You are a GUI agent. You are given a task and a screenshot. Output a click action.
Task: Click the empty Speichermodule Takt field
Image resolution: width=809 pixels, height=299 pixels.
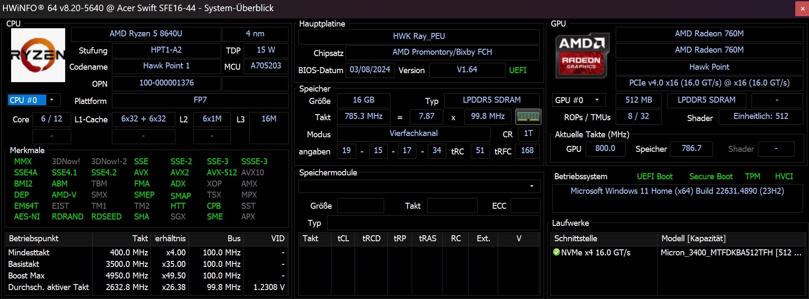coord(452,206)
